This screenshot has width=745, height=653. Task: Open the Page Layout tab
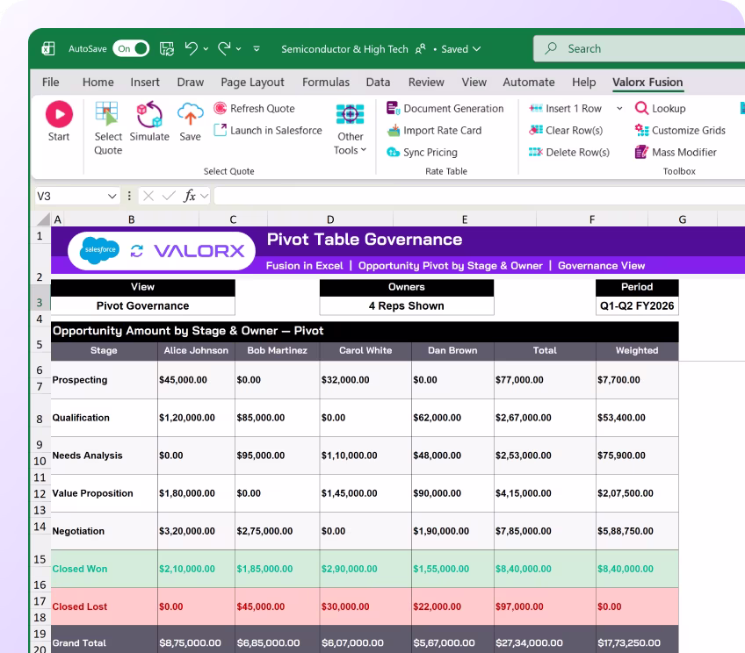click(252, 83)
